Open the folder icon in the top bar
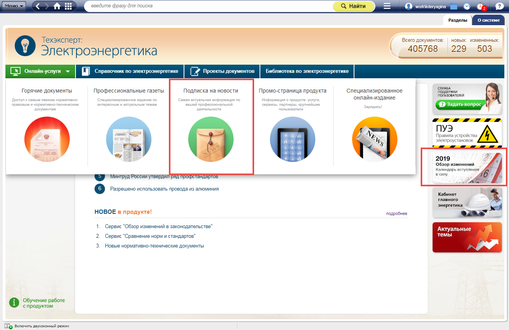 454,7
